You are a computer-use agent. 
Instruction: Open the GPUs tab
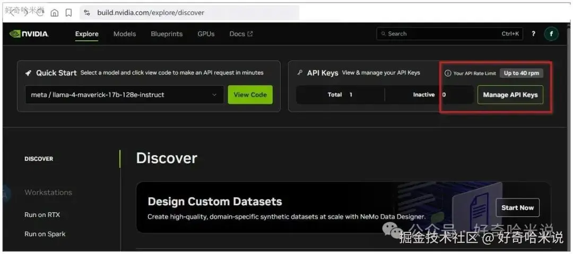206,34
